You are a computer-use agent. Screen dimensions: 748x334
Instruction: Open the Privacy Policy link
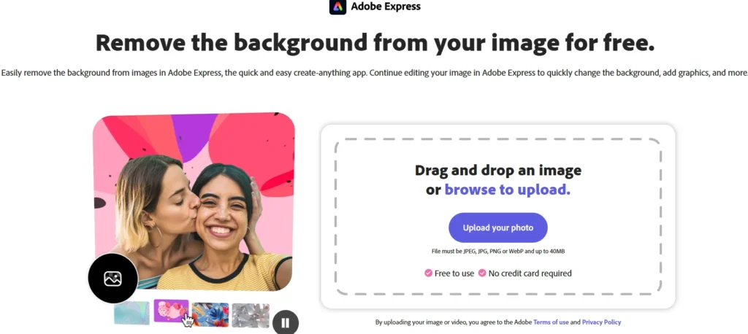click(x=602, y=322)
